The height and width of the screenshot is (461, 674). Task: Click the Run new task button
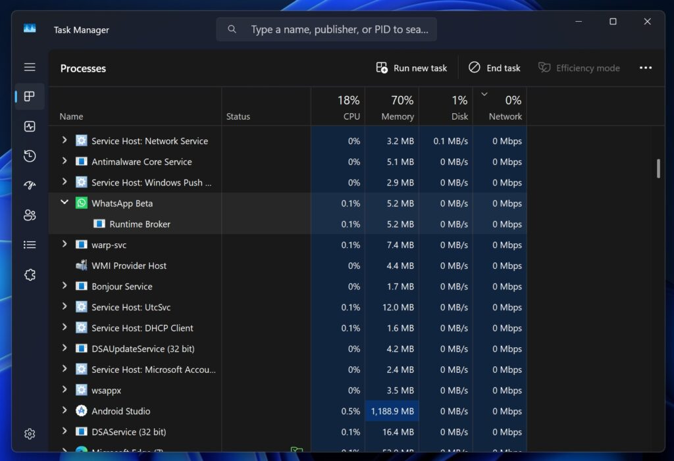411,67
